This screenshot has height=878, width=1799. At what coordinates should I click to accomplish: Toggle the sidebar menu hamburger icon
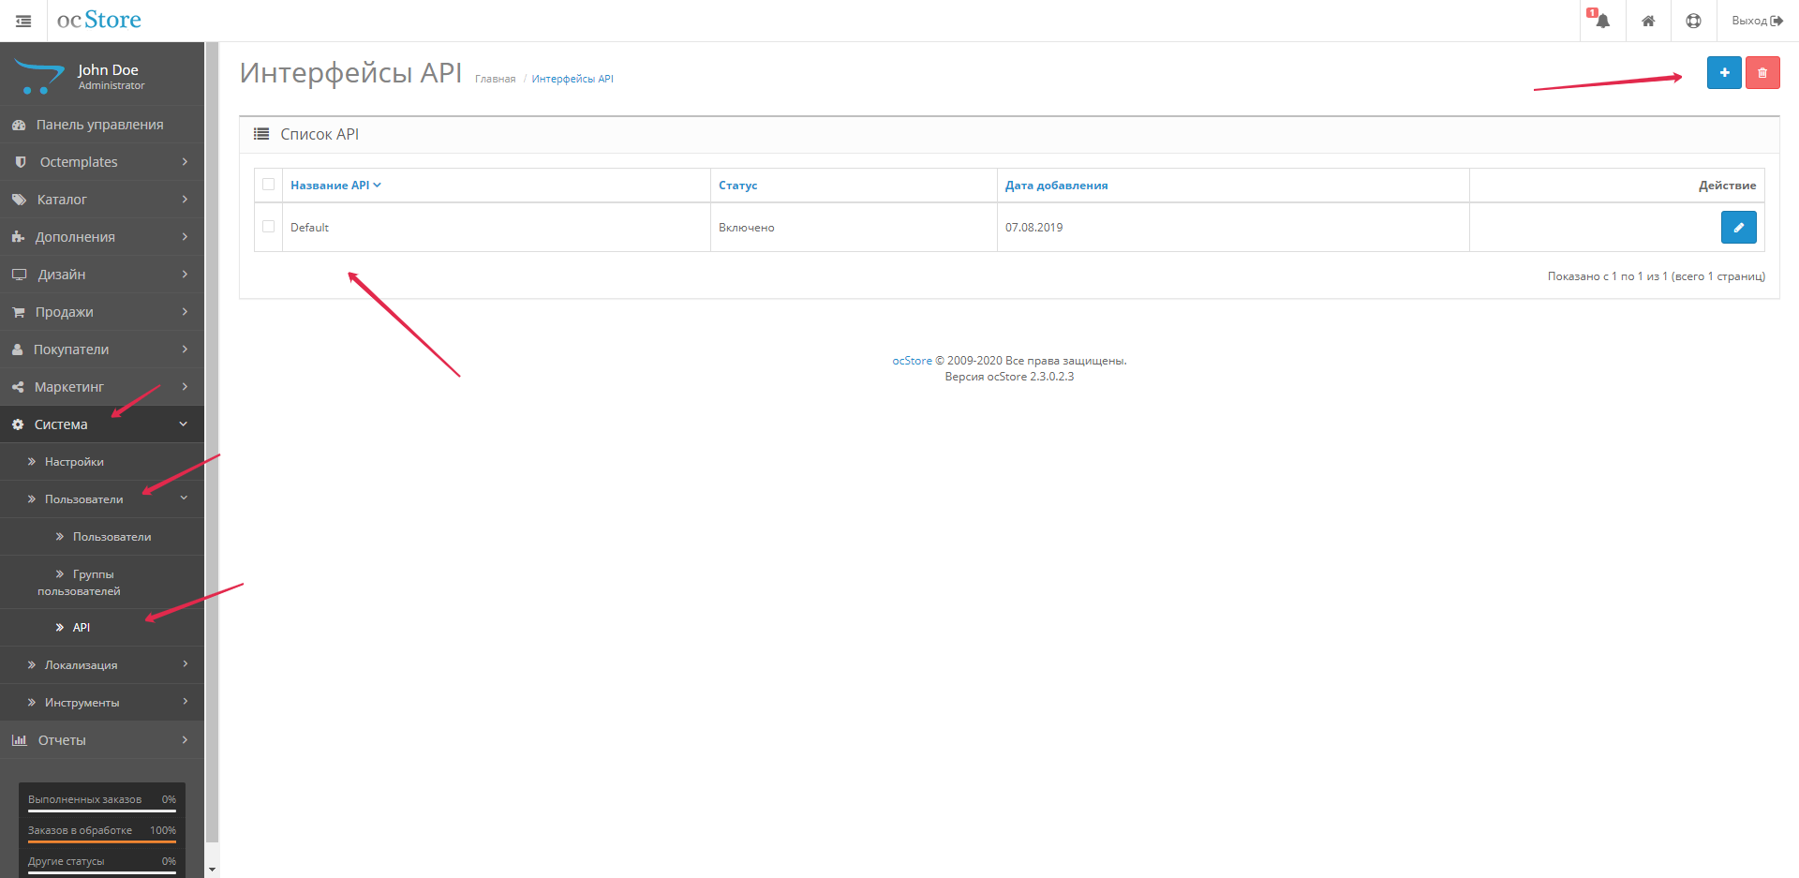[23, 21]
